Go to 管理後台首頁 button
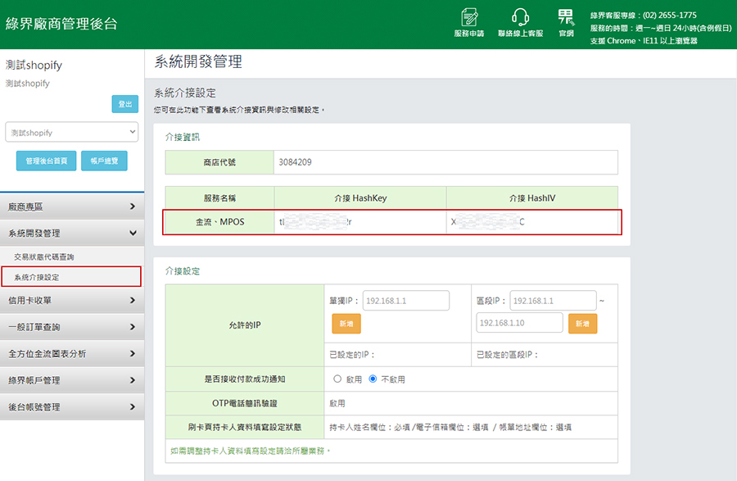Screen dimensions: 737x481 46,161
